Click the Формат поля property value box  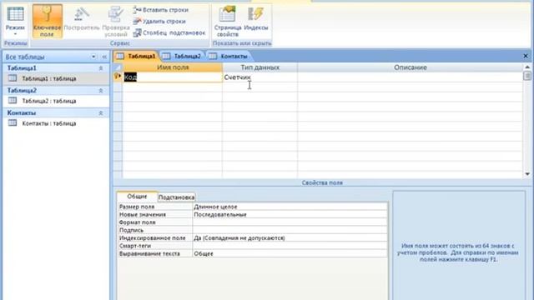290,222
